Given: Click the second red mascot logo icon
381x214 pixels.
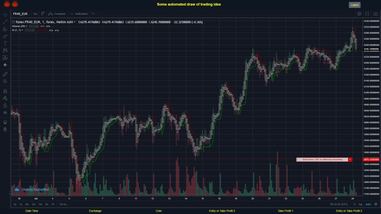Looking at the screenshot, I should click(x=15, y=4).
